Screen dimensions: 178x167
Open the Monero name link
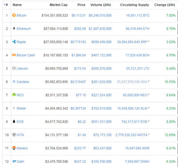22,148
